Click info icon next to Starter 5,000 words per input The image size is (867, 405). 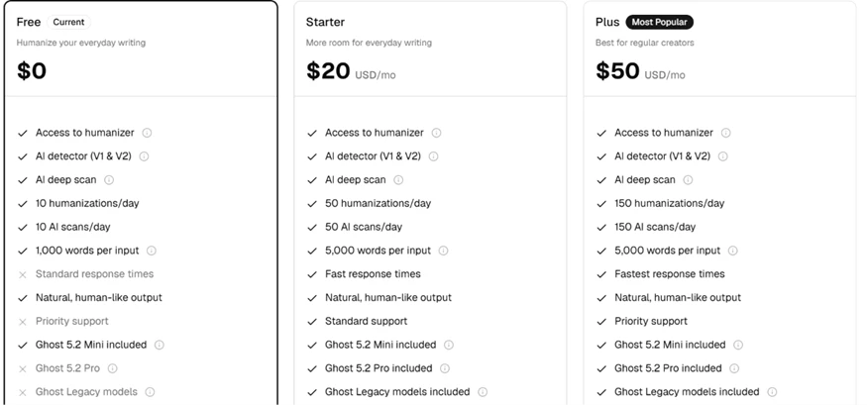click(444, 251)
